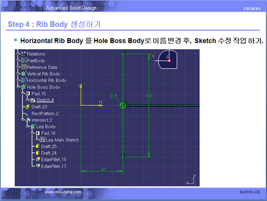This screenshot has height=201, width=267.
Task: Select Reference Data in the tree
Action: [x=42, y=67]
